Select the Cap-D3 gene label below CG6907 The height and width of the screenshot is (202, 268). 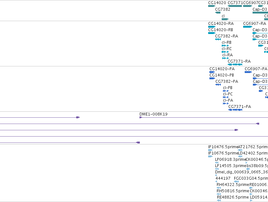tap(259, 9)
